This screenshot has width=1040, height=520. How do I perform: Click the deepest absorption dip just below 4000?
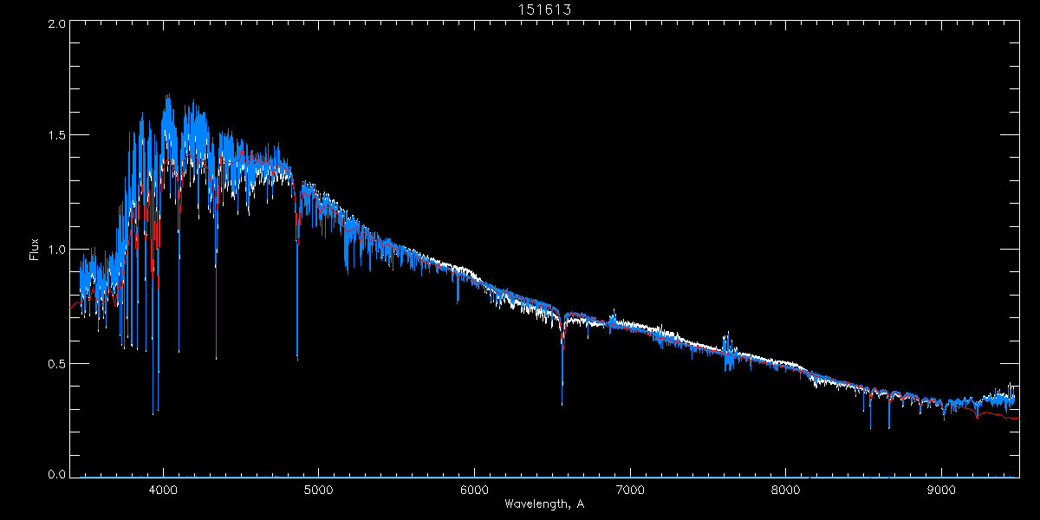coord(153,413)
